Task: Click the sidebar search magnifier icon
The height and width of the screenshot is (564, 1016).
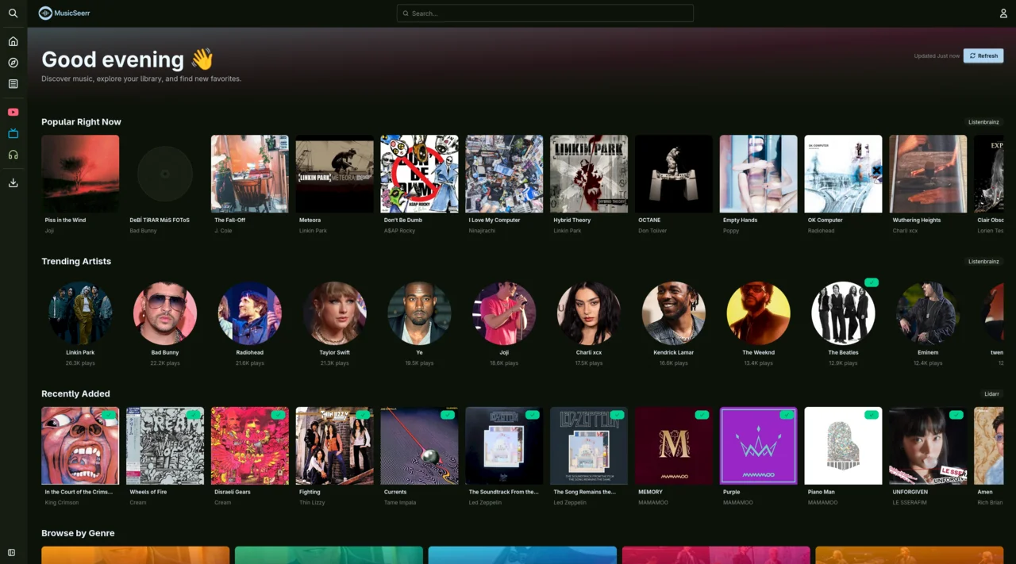Action: tap(13, 13)
